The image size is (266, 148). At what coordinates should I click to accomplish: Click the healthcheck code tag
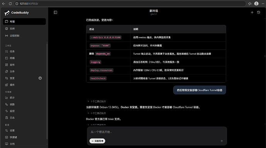[98, 78]
